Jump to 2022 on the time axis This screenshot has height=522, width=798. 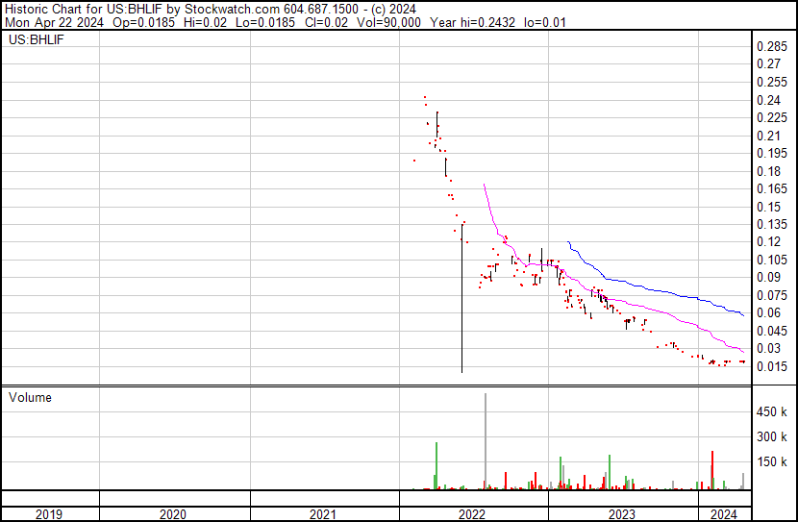(x=473, y=514)
